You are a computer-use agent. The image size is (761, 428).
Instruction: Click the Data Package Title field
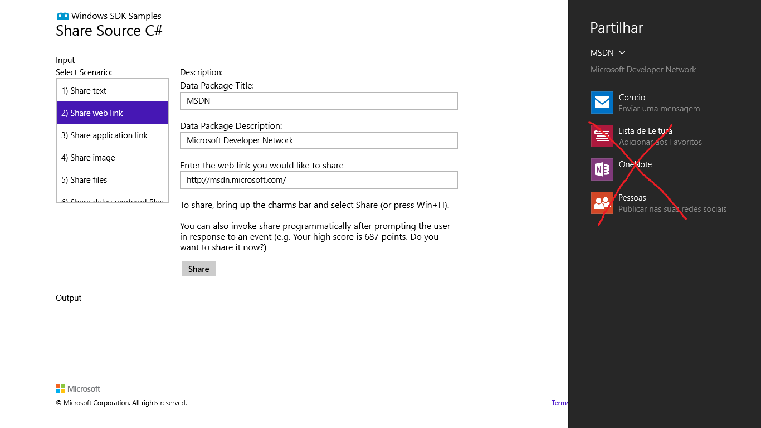[x=319, y=101]
